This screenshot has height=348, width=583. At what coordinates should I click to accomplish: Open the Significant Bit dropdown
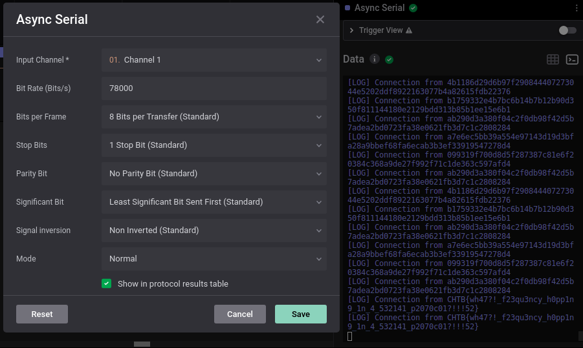click(214, 202)
